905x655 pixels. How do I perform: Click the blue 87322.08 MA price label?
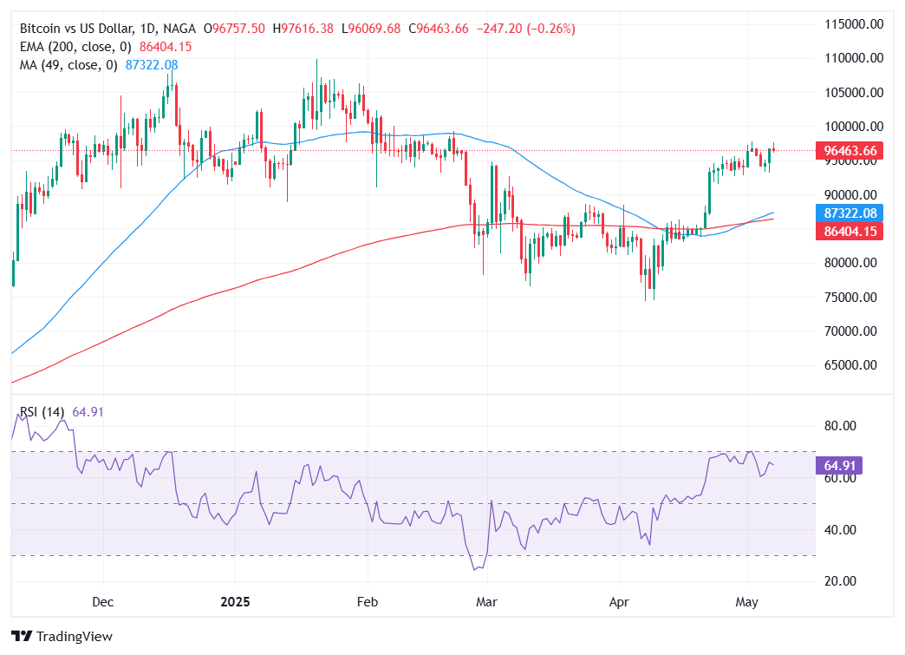pyautogui.click(x=848, y=213)
